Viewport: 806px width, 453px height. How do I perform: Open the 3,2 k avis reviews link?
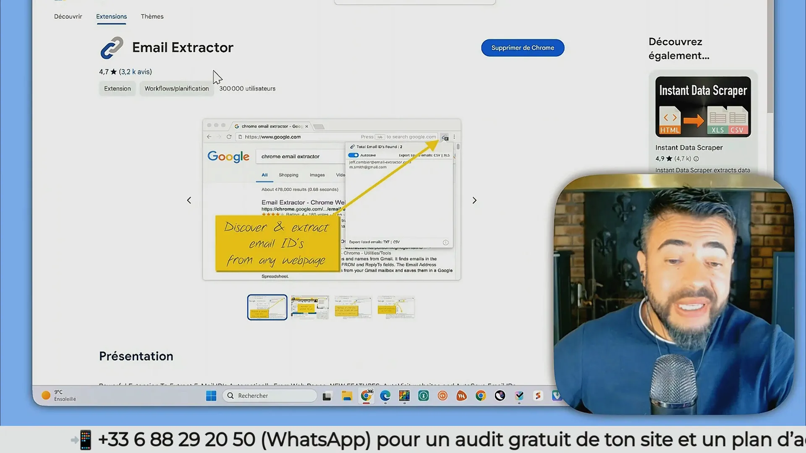point(135,72)
